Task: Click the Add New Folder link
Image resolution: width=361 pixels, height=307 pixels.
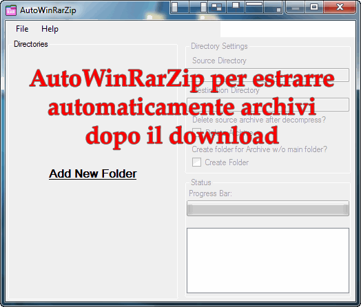Action: pyautogui.click(x=93, y=173)
